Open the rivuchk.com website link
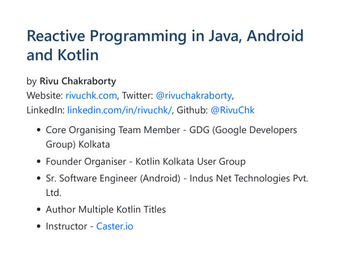The width and height of the screenshot is (344, 258). (x=91, y=96)
